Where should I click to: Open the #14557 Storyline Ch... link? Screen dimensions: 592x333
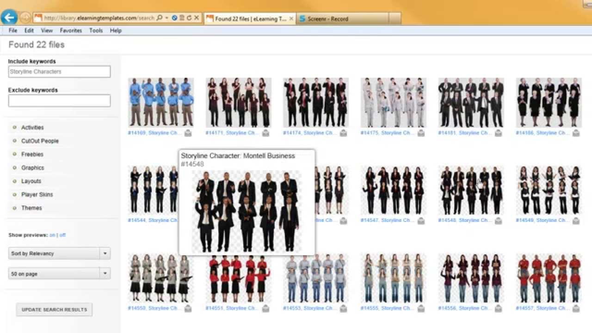(543, 308)
